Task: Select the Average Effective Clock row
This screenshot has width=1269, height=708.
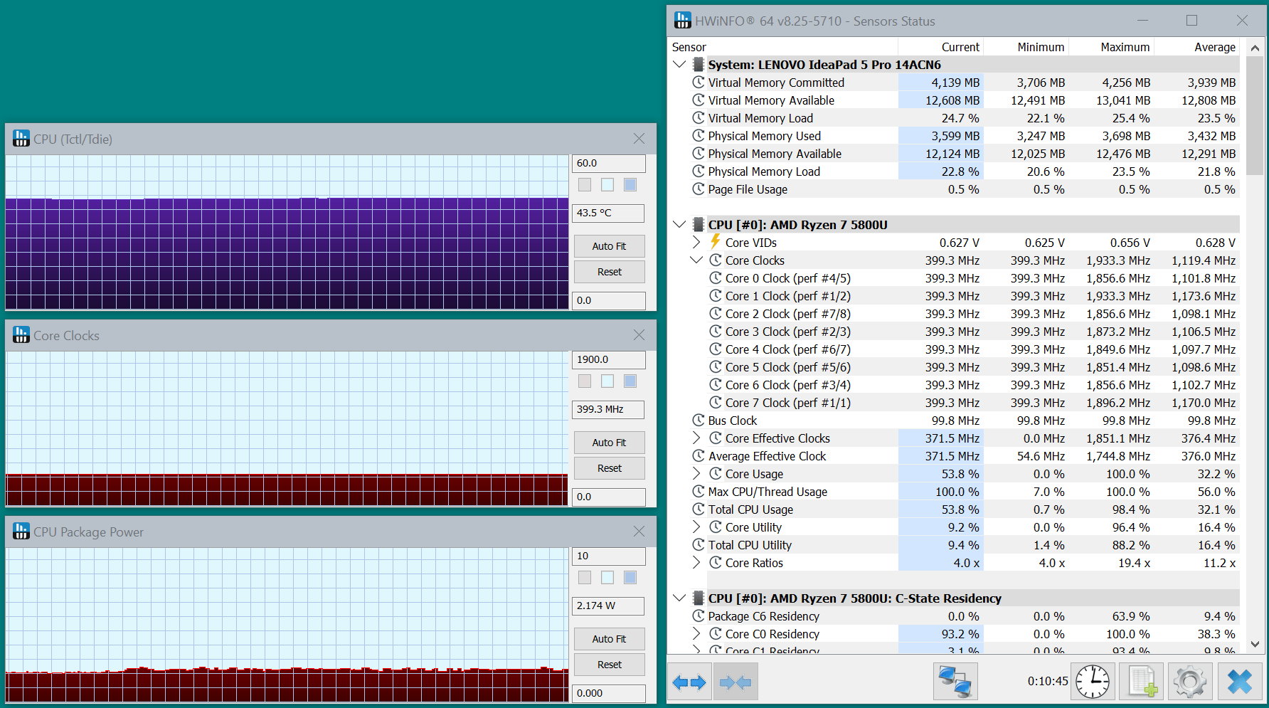Action: (955, 456)
